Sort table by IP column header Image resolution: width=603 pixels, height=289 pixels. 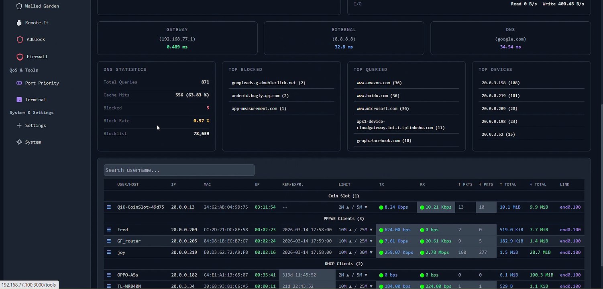[x=173, y=185]
